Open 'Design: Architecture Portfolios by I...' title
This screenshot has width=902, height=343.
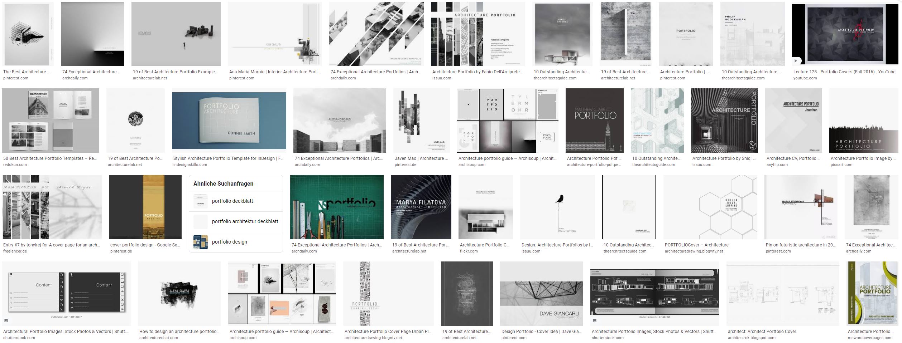coord(557,245)
